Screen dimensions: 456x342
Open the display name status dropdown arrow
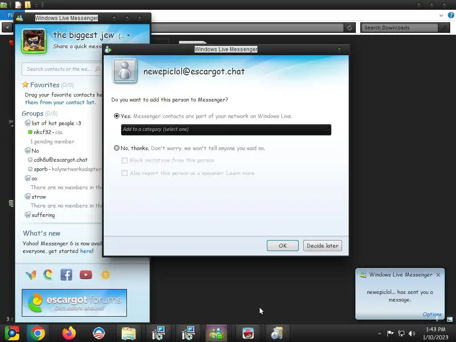coord(128,36)
